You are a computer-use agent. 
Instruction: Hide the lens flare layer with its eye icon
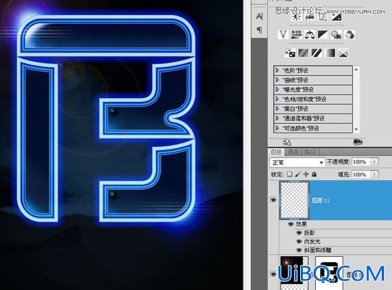click(273, 274)
